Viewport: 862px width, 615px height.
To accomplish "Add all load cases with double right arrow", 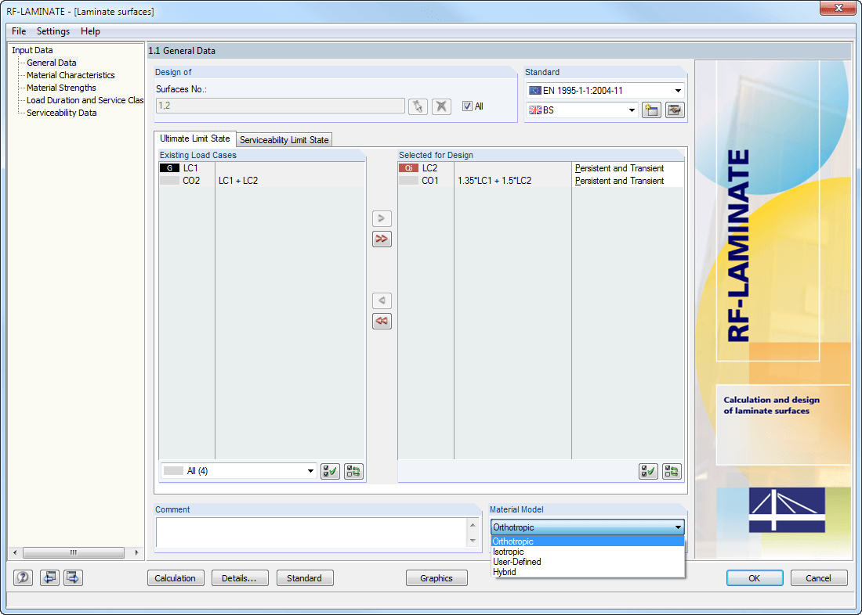I will coord(382,239).
